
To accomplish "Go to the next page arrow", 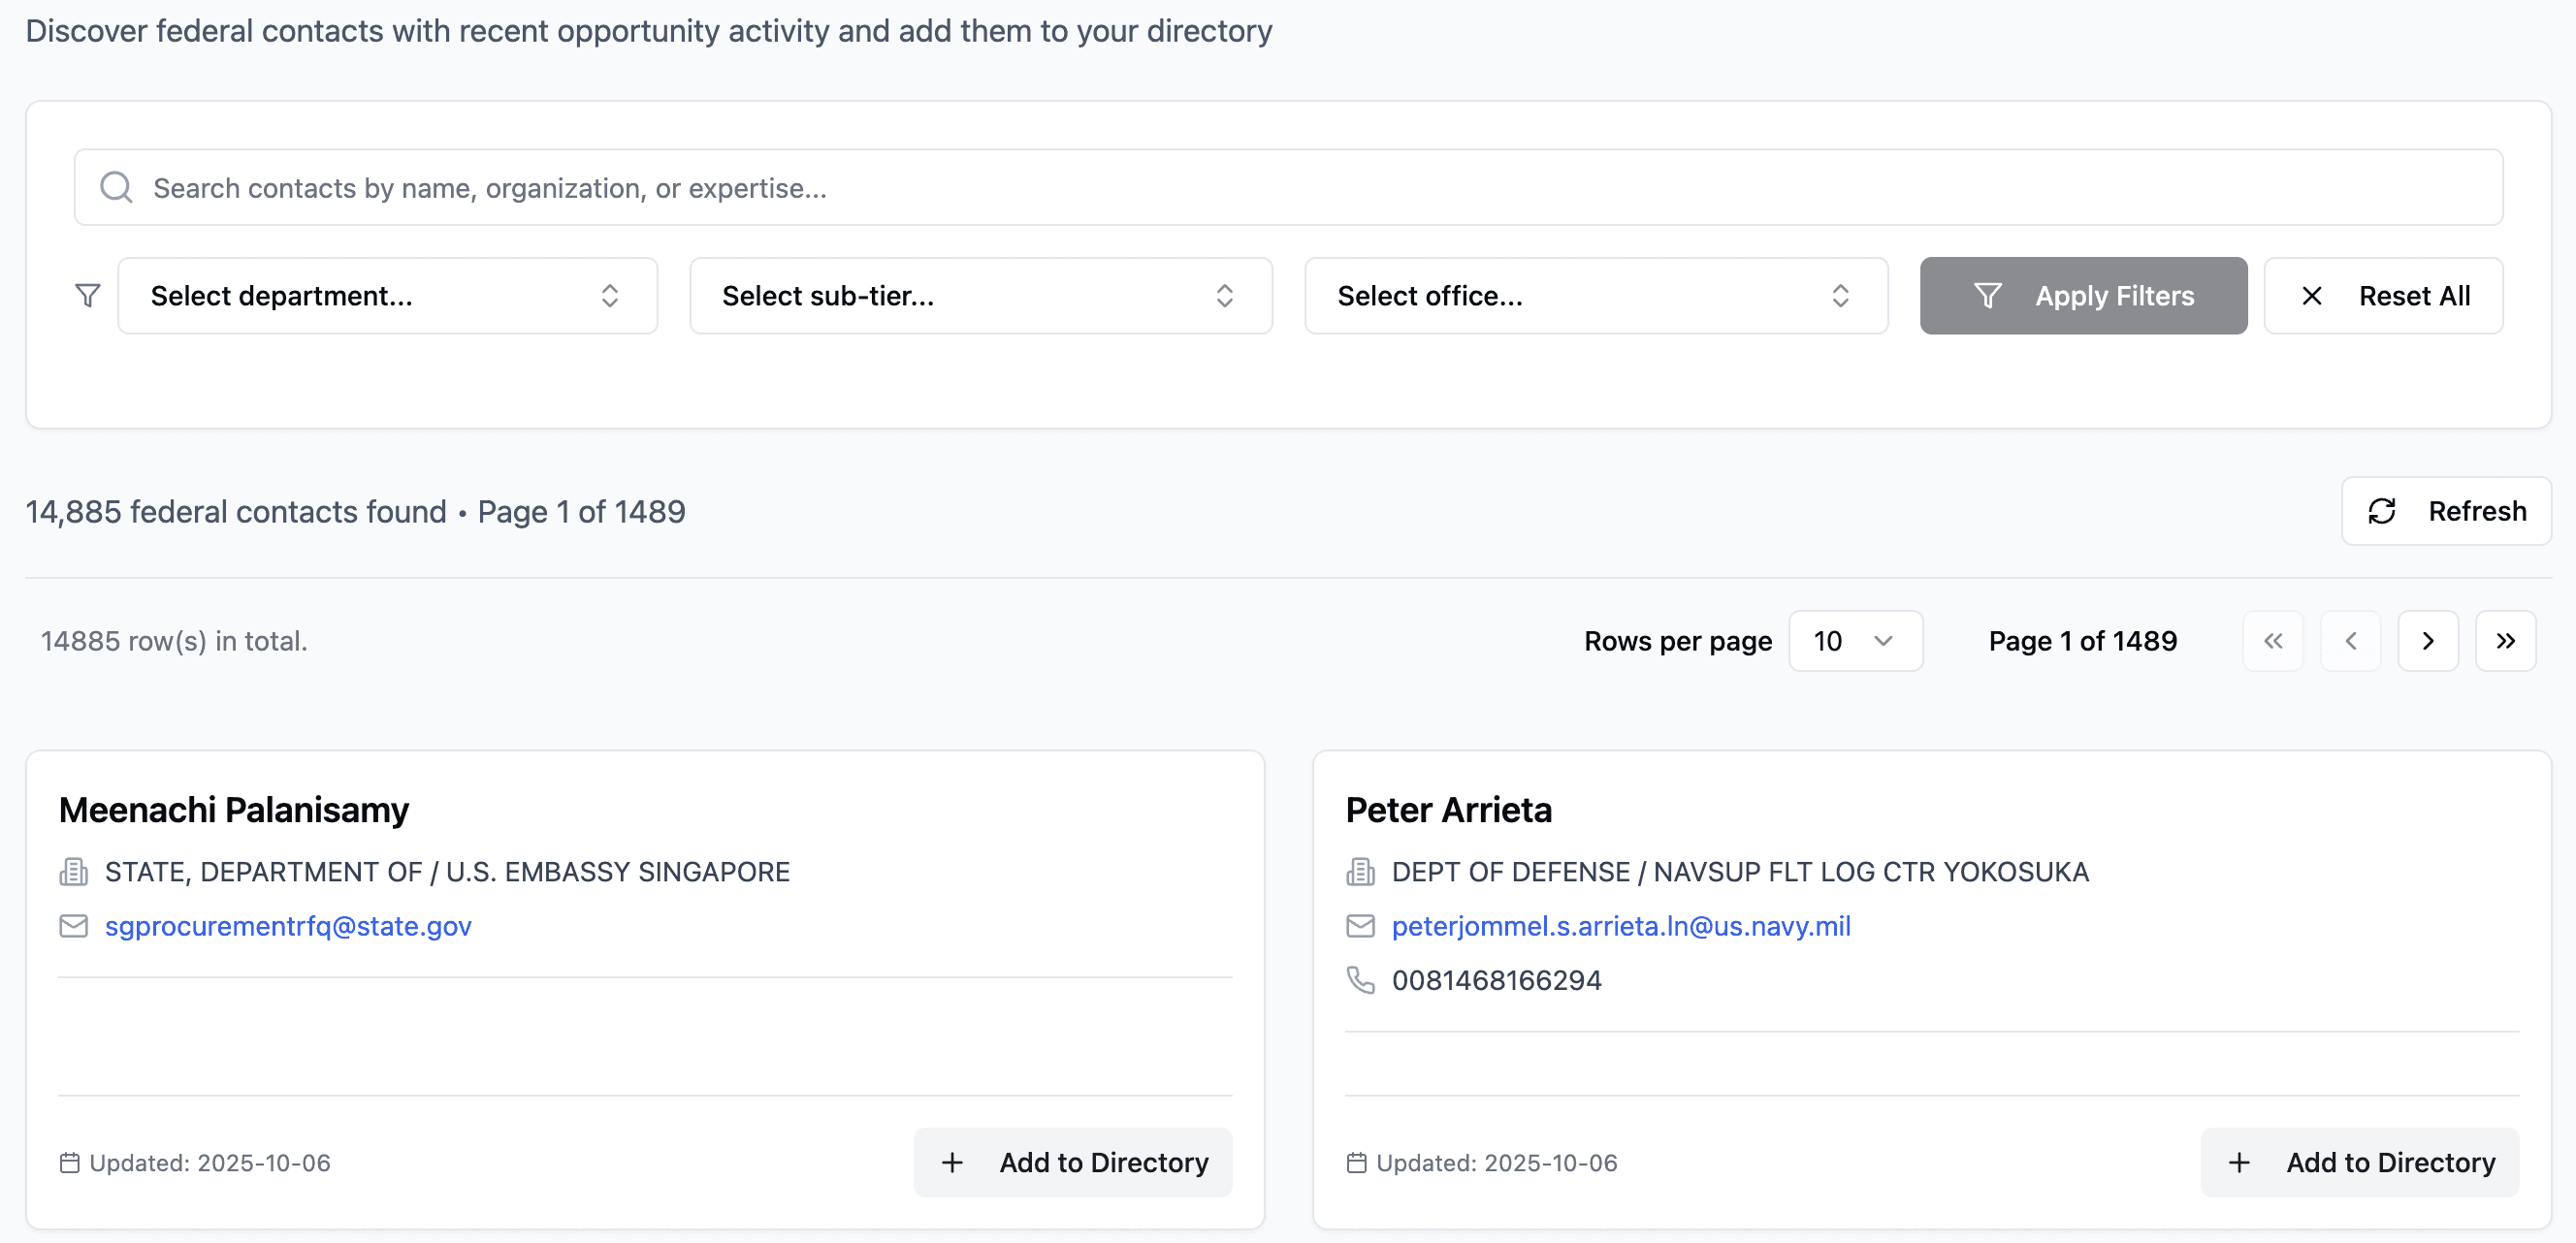I will [x=2427, y=641].
